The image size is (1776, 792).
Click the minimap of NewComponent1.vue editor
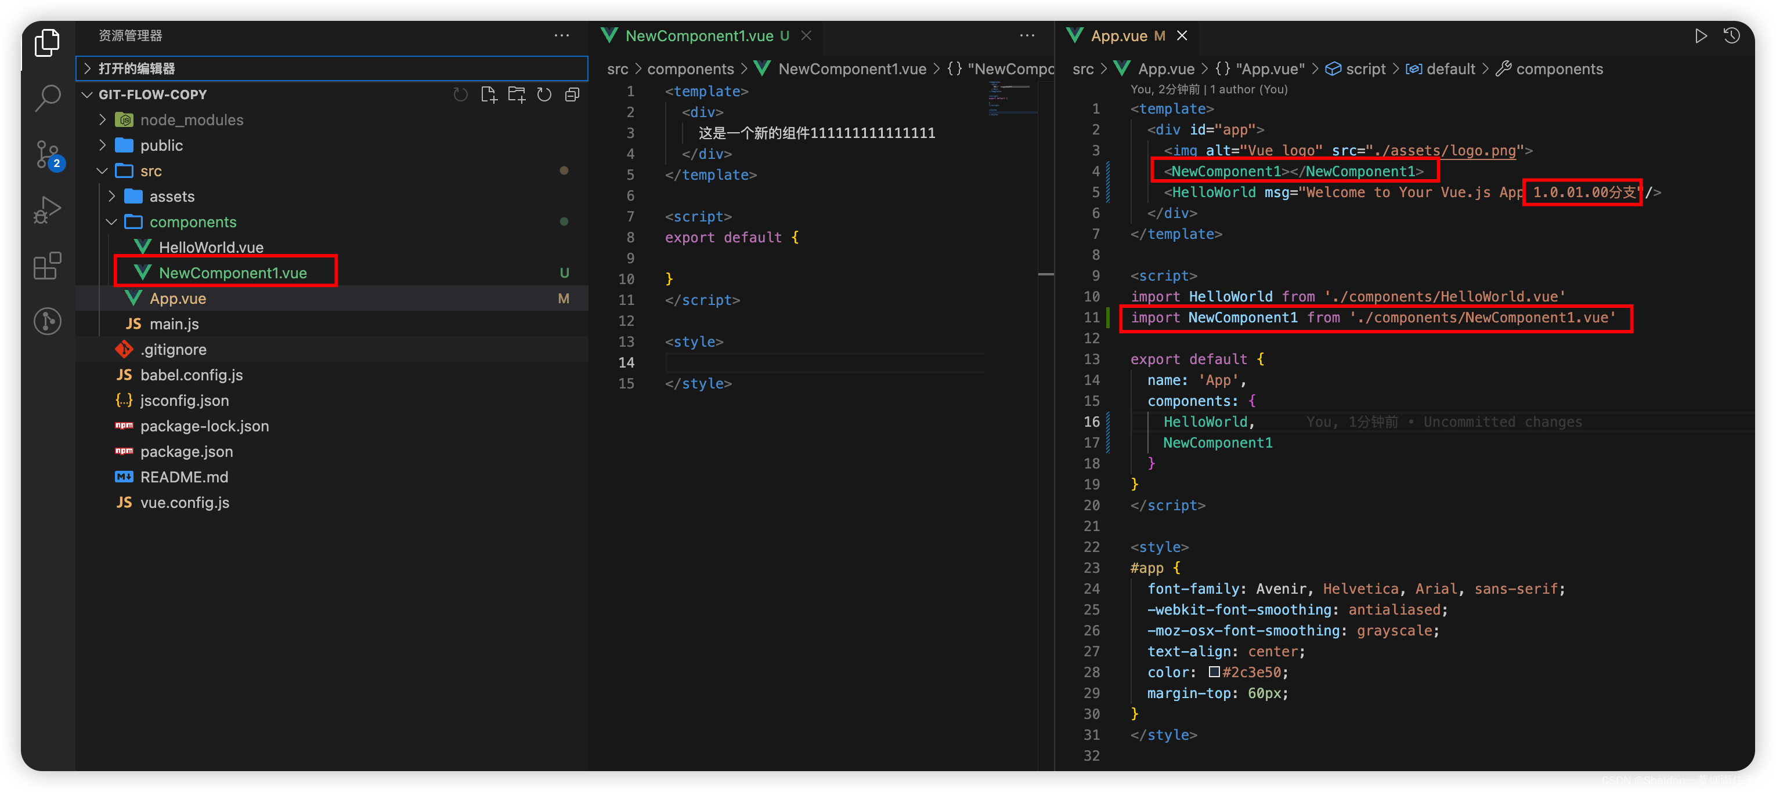[x=1012, y=99]
